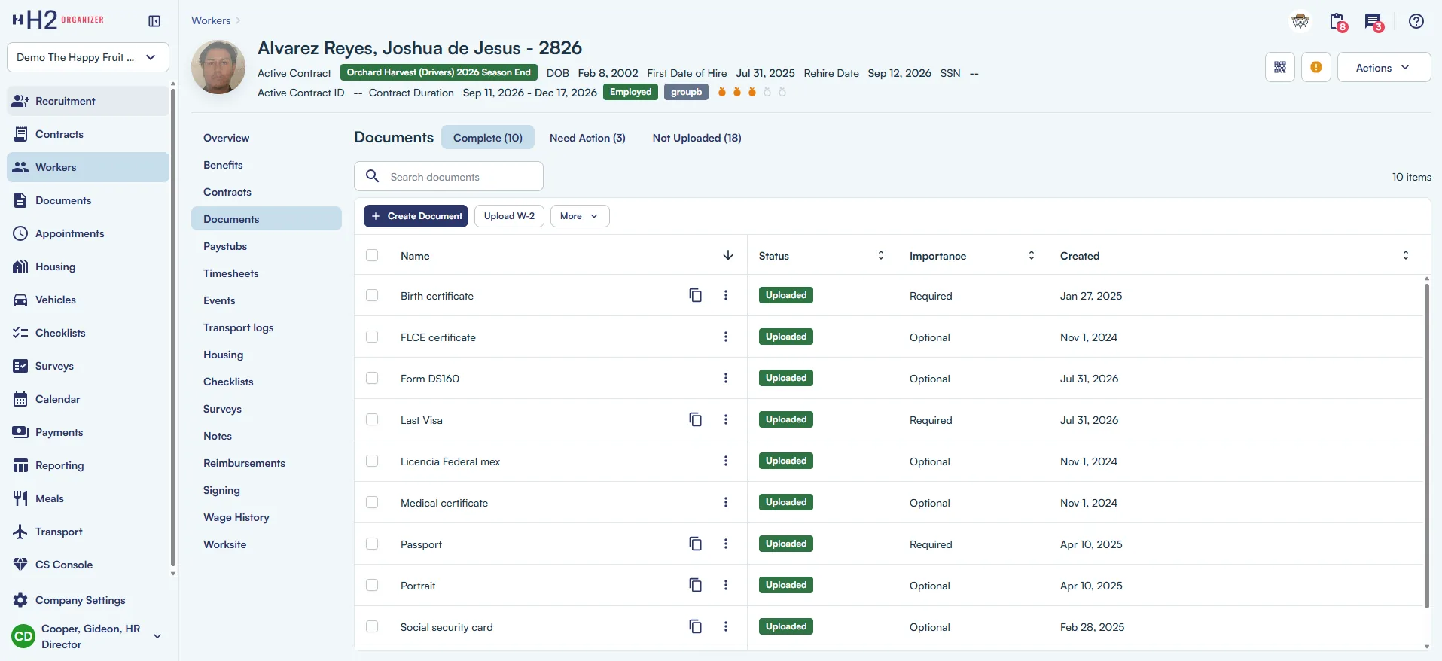Open the Wage History section
1442x661 pixels.
pos(267,517)
